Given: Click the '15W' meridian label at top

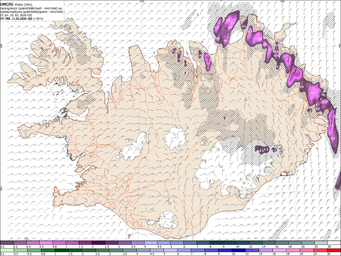Looking at the screenshot, I should pos(282,1).
